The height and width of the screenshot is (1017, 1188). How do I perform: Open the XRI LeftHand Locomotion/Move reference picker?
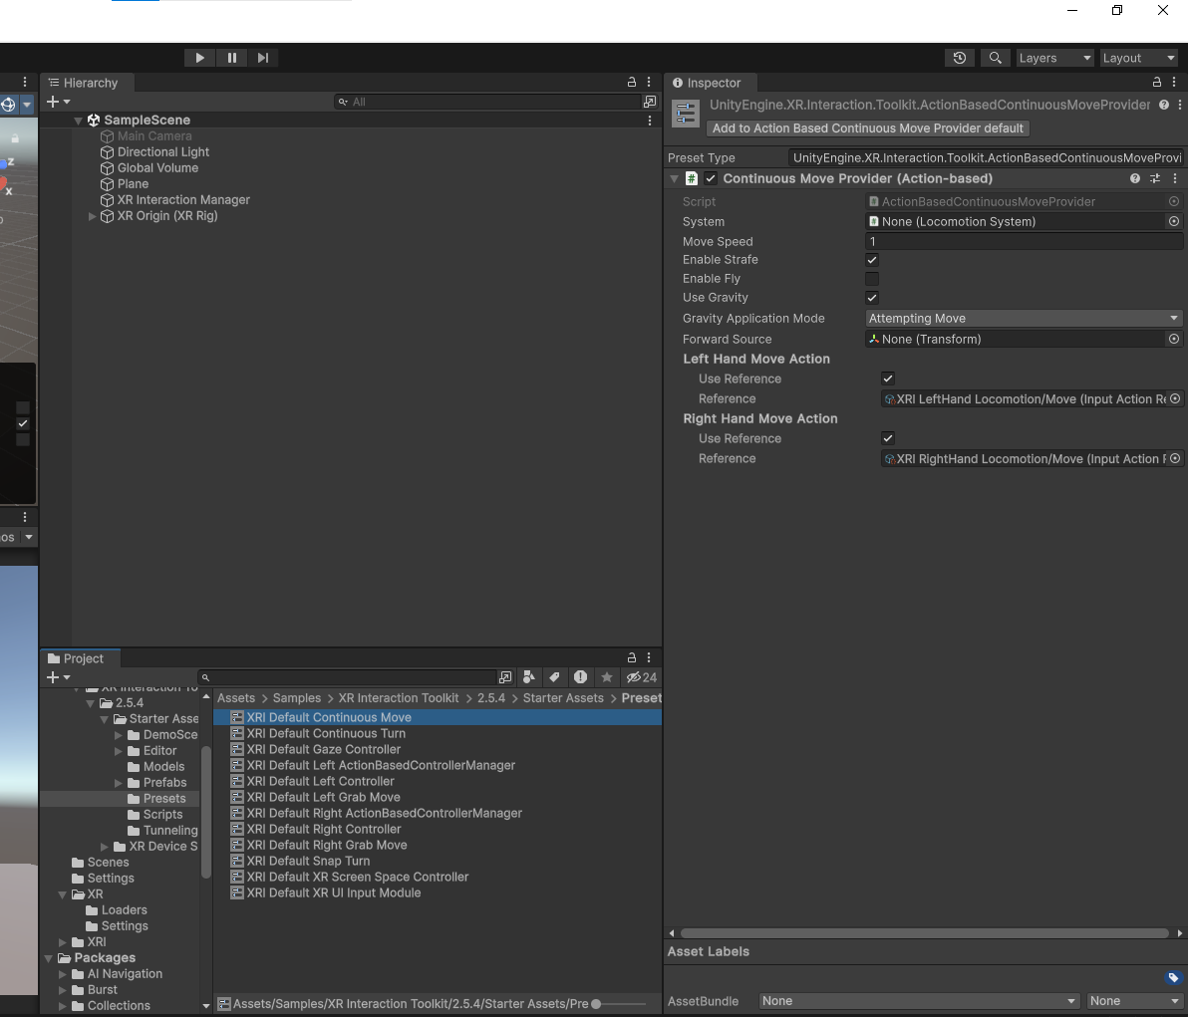1175,399
